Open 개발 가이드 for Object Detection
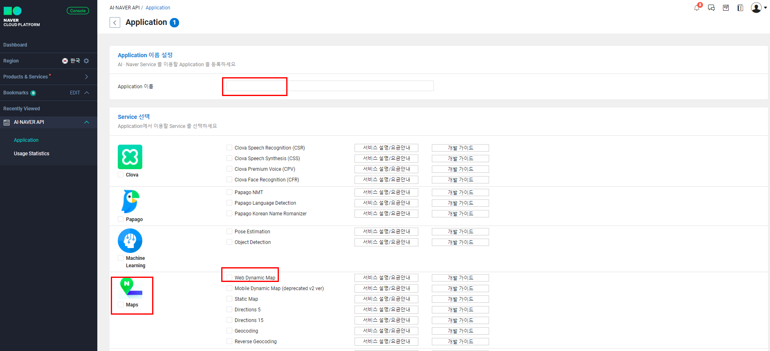Image resolution: width=770 pixels, height=351 pixels. coord(460,242)
